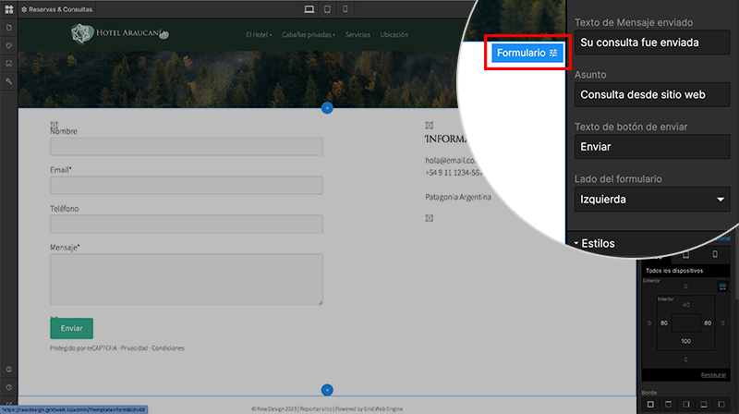This screenshot has height=414, width=739.
Task: Click the lower-left sidebar help icon
Action: click(x=8, y=387)
